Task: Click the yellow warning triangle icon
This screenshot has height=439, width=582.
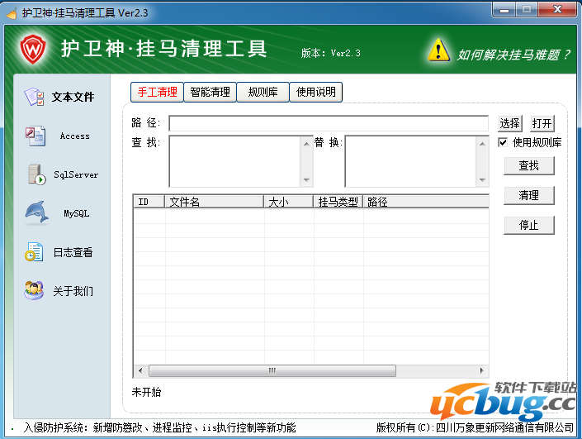Action: (x=438, y=50)
